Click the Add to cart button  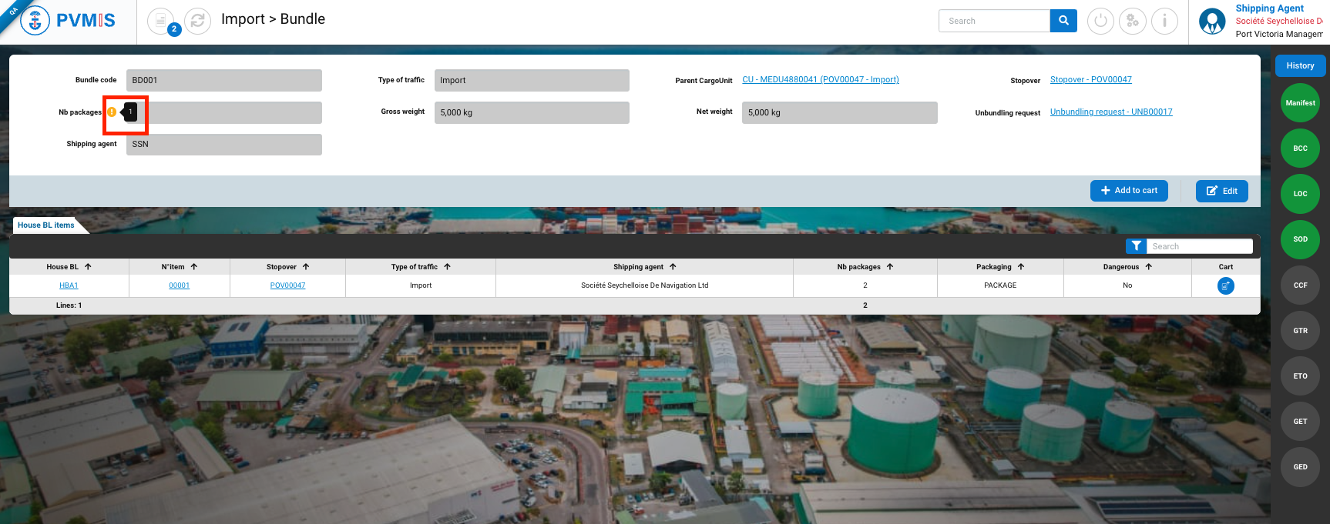1129,191
